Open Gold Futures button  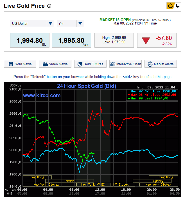point(90,64)
